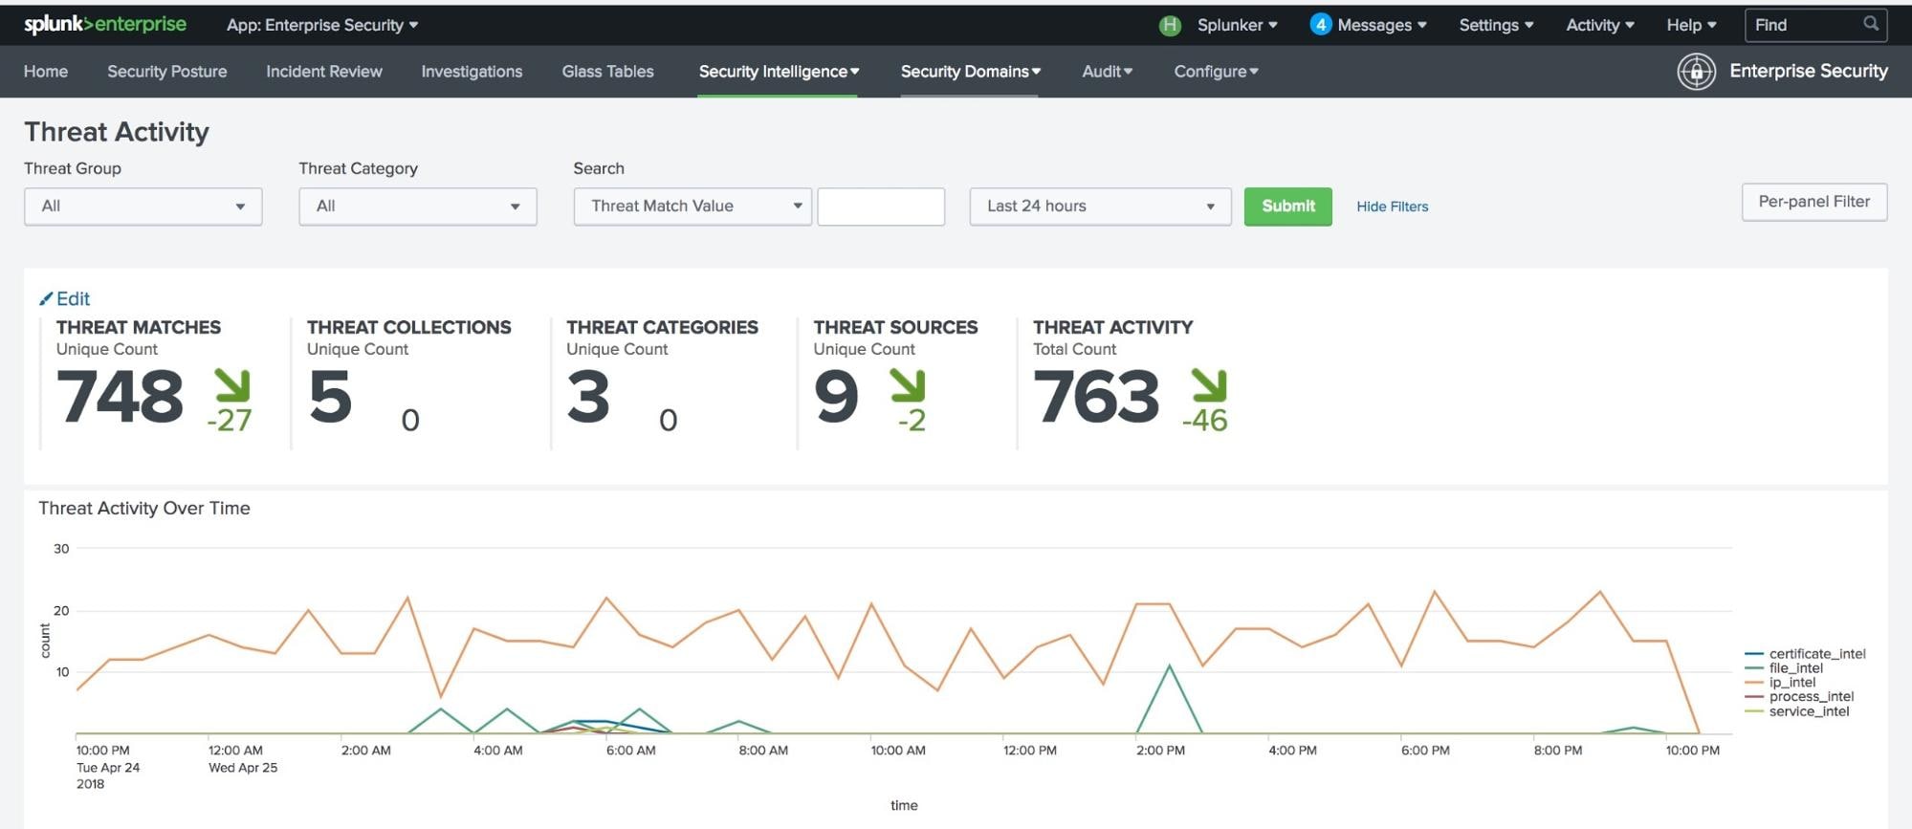Click the Threat Sources down-trend arrow
This screenshot has height=829, width=1912.
(907, 385)
